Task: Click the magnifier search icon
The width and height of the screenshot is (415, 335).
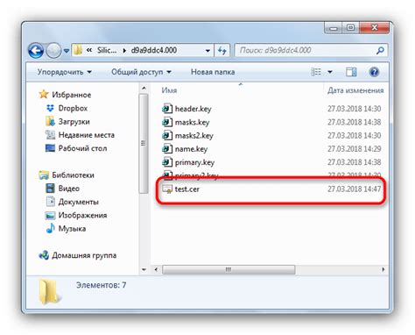Action: point(380,51)
